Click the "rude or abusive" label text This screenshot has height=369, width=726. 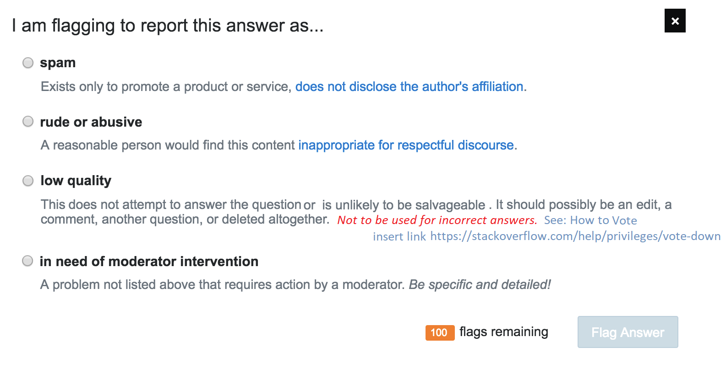(x=91, y=122)
